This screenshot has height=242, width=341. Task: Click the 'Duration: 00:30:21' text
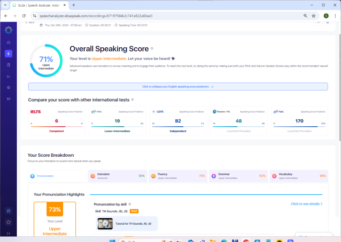point(100,25)
